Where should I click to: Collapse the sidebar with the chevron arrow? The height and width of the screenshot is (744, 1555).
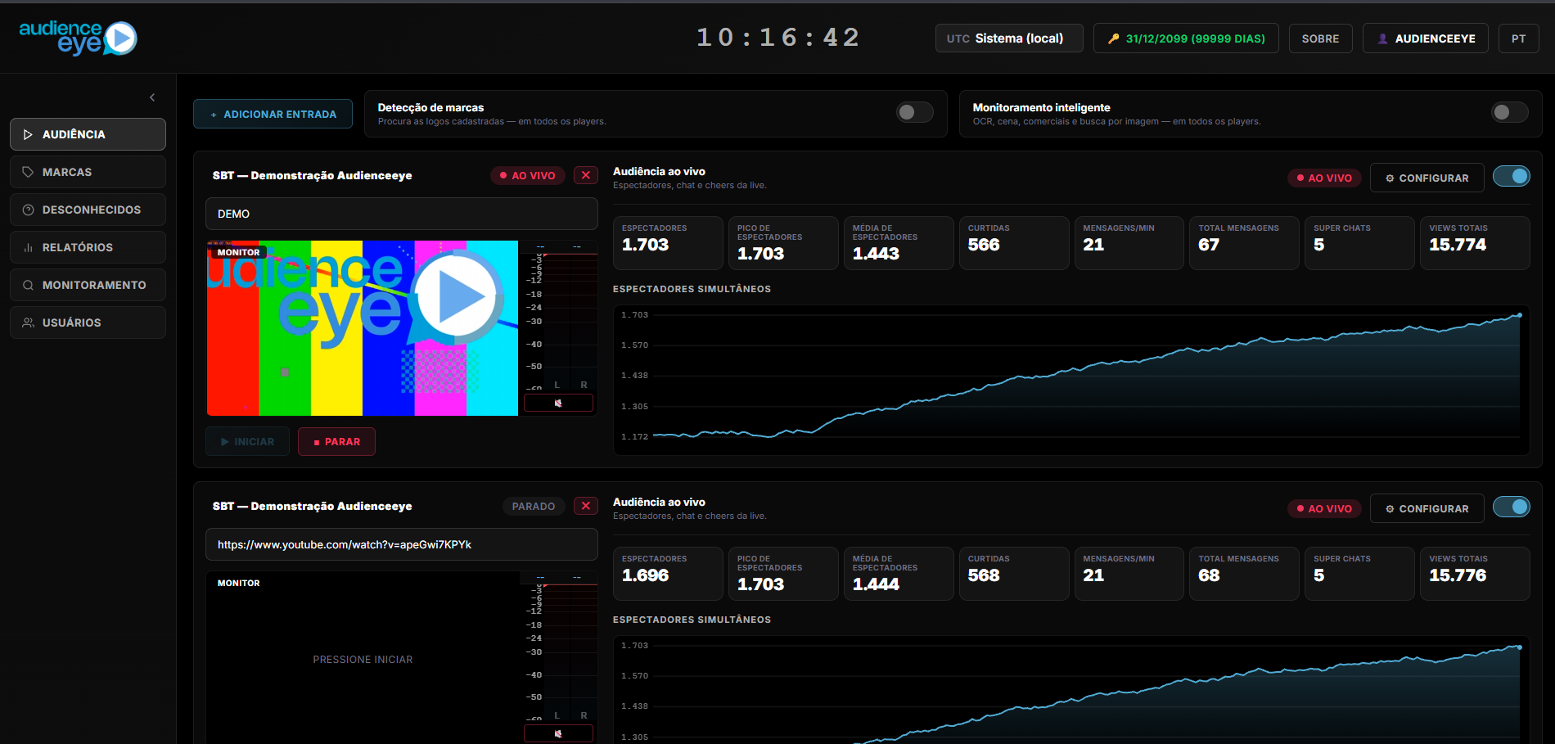152,97
